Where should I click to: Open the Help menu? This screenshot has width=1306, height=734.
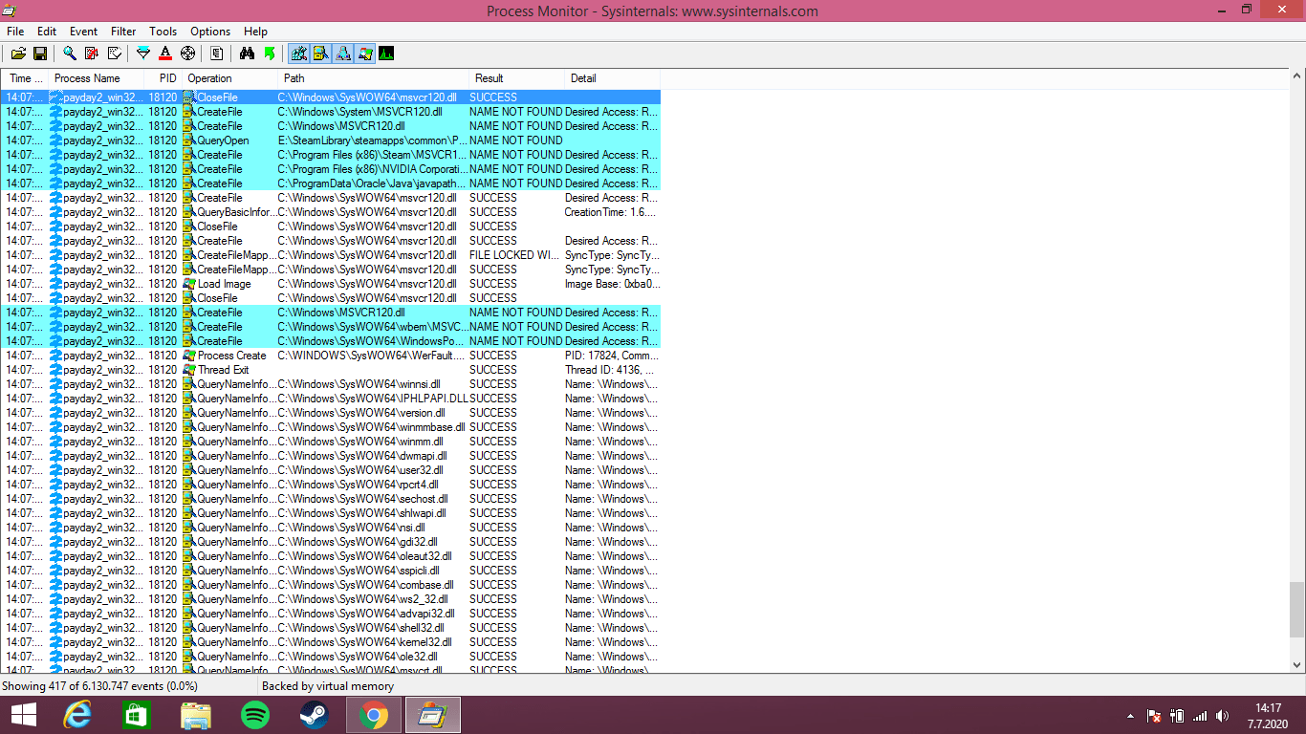(255, 32)
